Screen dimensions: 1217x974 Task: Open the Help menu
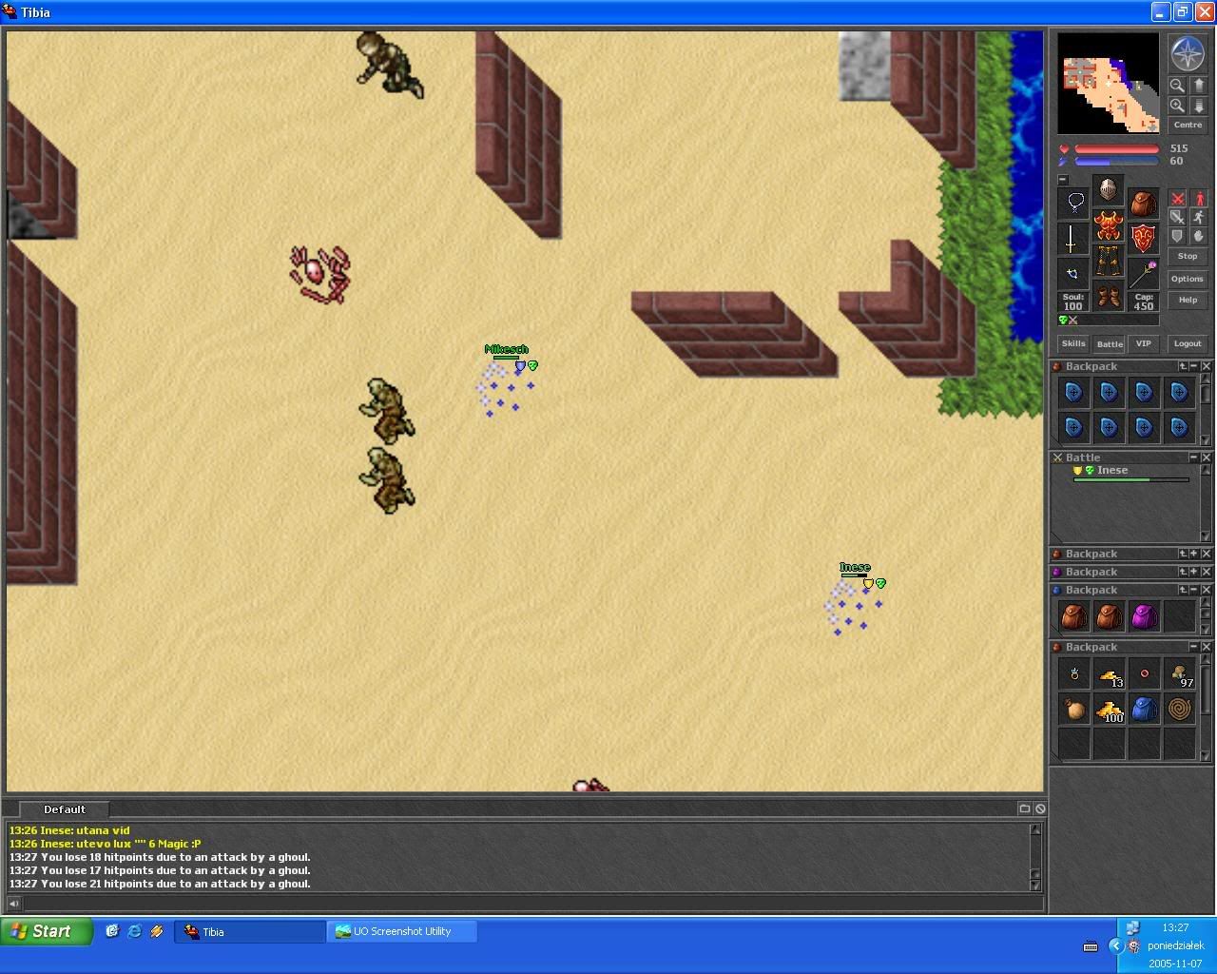click(1188, 300)
